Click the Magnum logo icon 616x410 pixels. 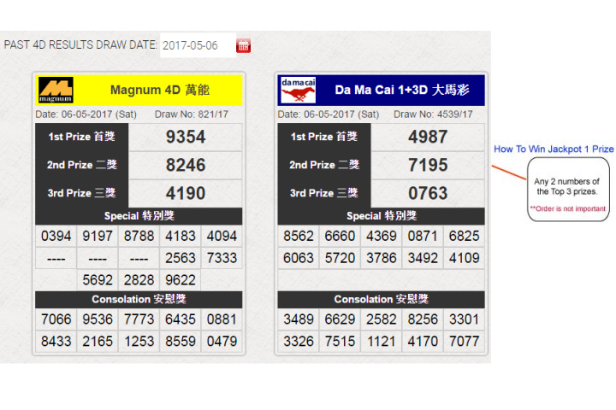(x=56, y=91)
